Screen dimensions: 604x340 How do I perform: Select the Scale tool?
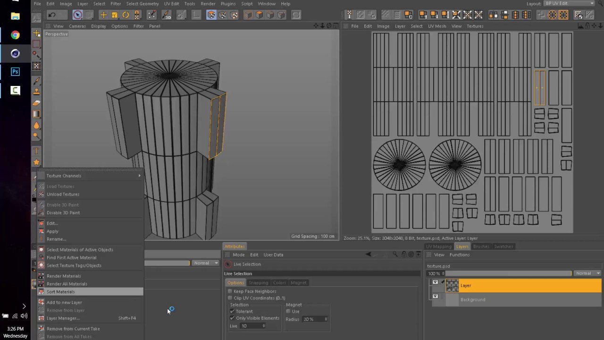(x=115, y=15)
